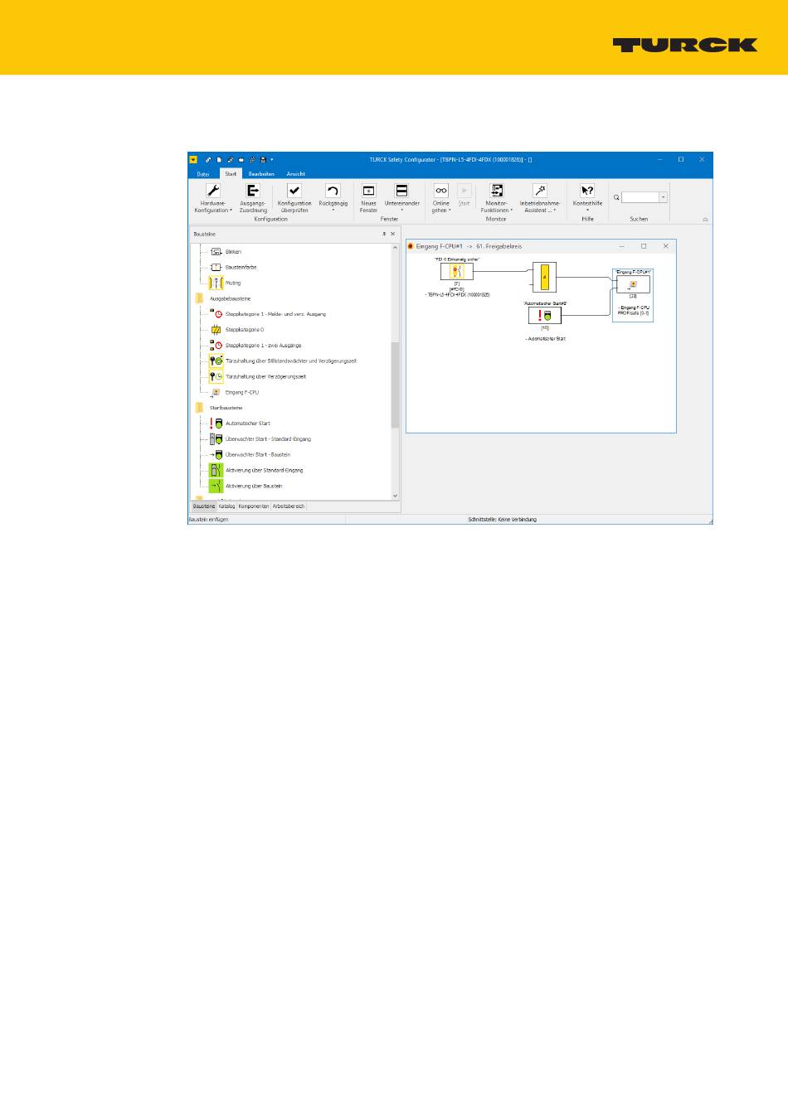Maximize the Eingang F-CPU#1 diagram window
This screenshot has height=1114, width=788.
[644, 246]
